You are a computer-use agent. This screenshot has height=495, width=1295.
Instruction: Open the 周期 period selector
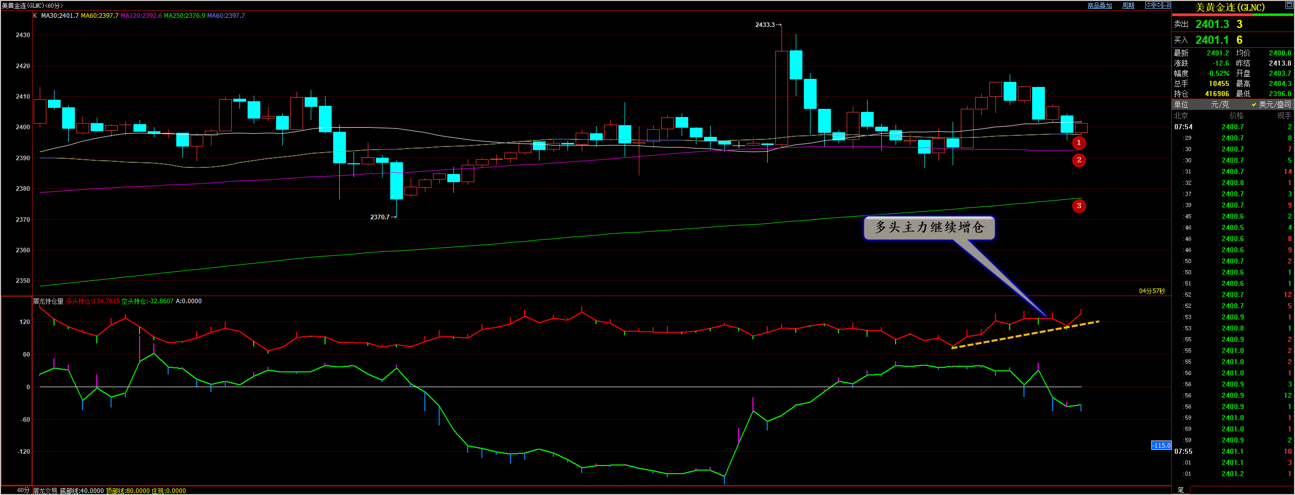tap(1128, 6)
